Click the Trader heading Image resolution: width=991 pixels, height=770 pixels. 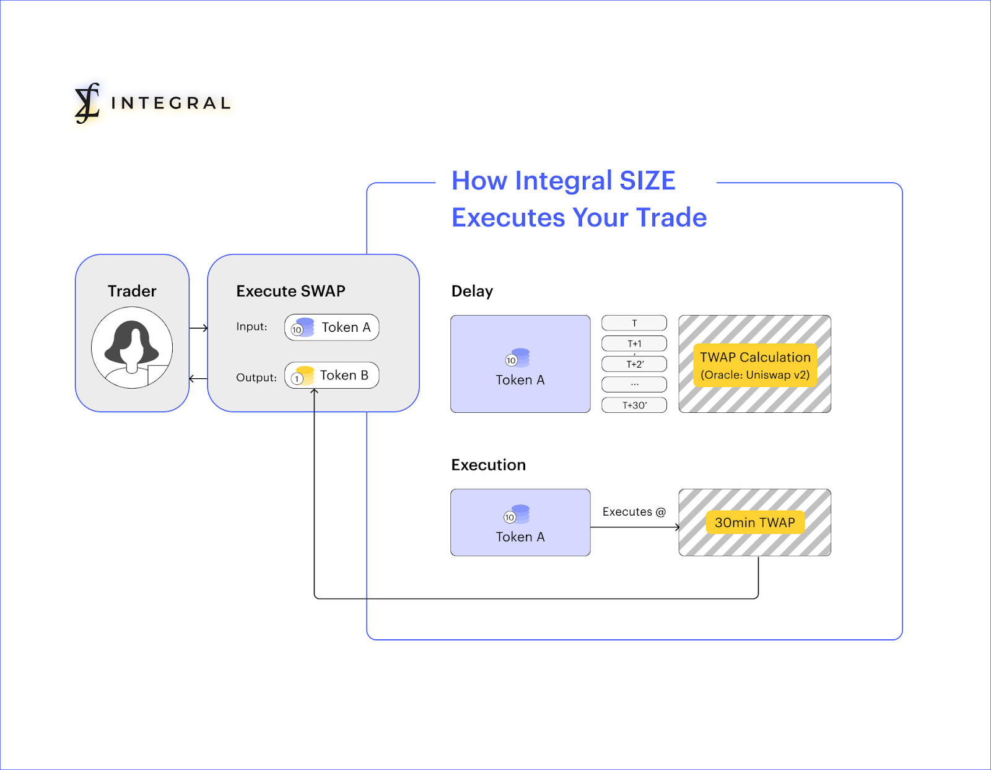coord(132,291)
